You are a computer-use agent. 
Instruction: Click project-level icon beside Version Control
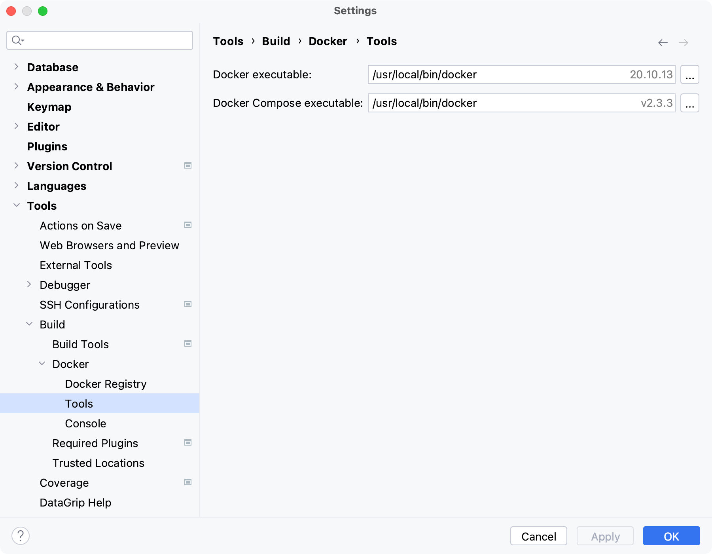pos(188,166)
